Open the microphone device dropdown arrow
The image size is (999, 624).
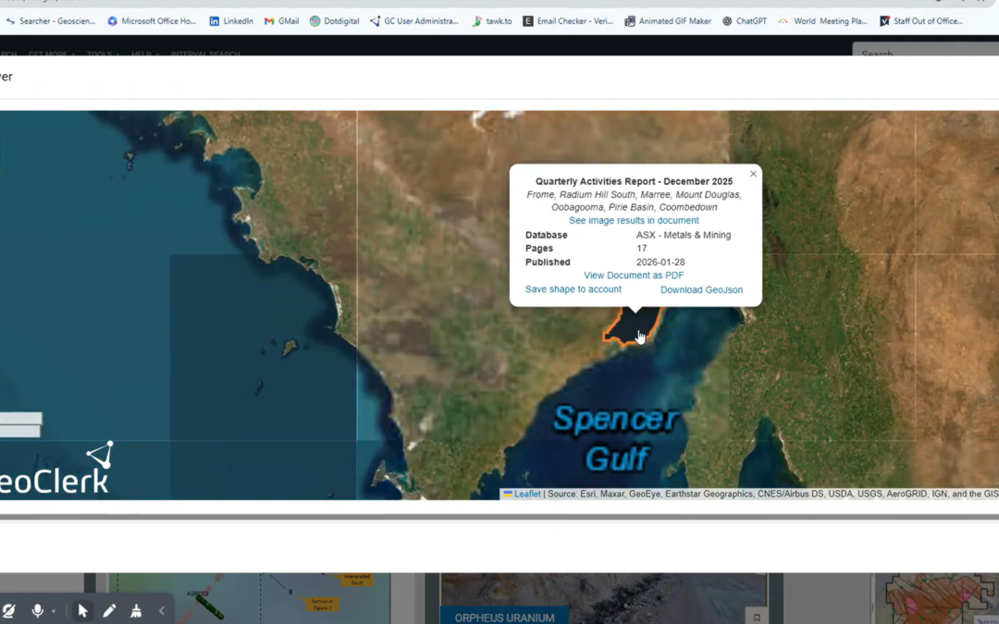coord(54,610)
